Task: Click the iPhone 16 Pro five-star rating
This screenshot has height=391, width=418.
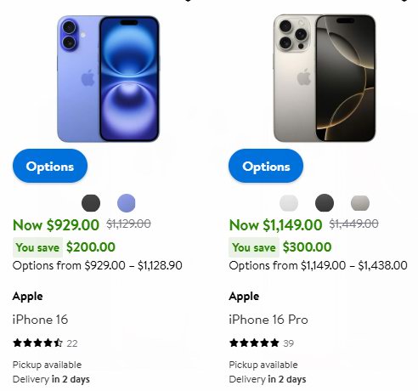Action: [254, 343]
